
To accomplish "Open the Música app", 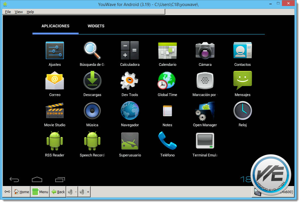I will [x=92, y=111].
